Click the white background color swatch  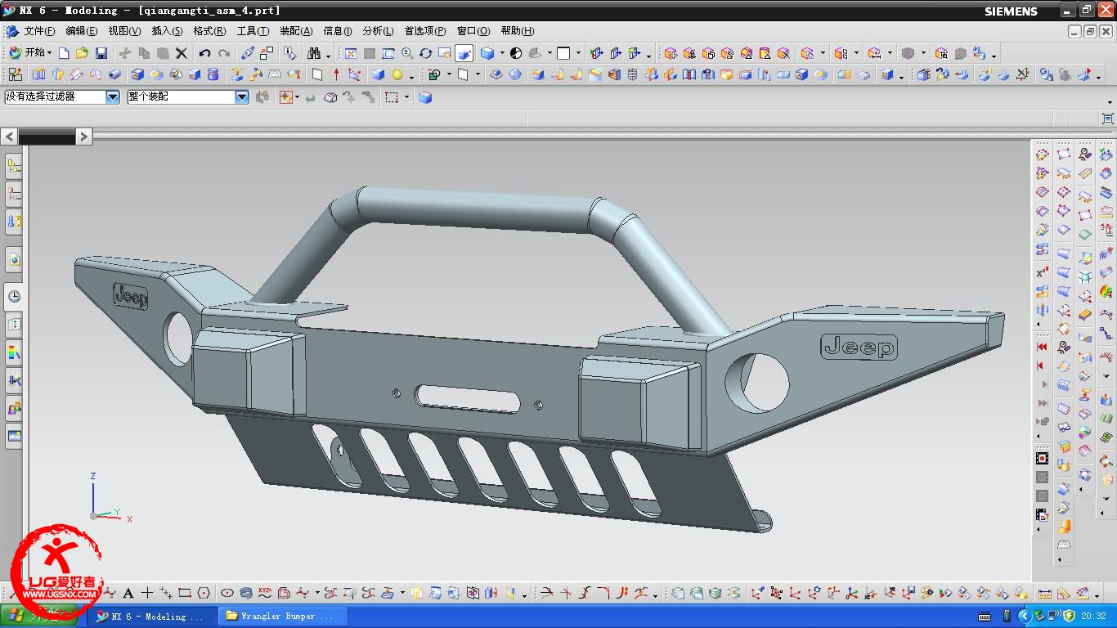[563, 53]
